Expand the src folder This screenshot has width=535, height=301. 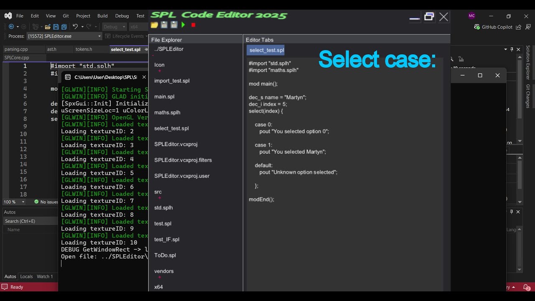pyautogui.click(x=158, y=192)
